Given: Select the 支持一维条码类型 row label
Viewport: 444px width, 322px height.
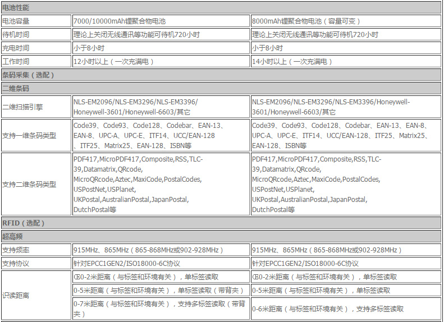Looking at the screenshot, I should [36, 135].
